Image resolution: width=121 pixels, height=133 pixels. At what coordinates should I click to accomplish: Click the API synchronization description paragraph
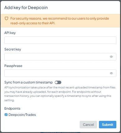coord(60,94)
